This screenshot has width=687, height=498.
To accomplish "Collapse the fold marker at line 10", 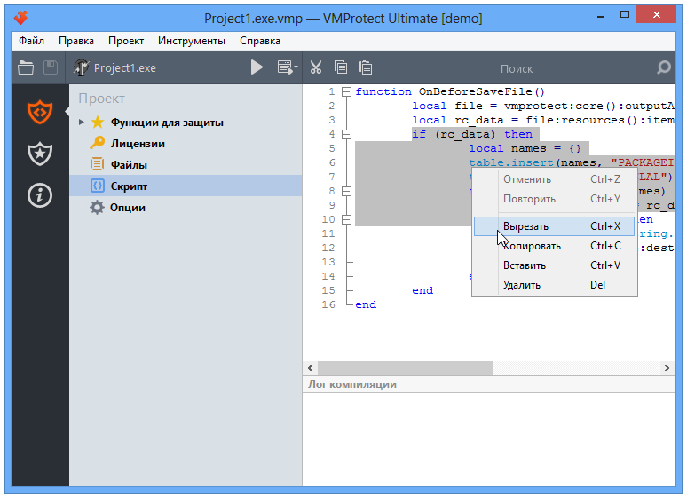I will tap(346, 219).
